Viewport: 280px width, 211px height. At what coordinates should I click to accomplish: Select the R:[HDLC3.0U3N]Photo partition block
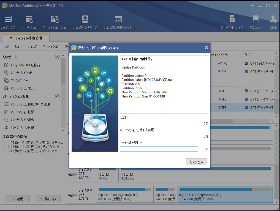[x=225, y=194]
